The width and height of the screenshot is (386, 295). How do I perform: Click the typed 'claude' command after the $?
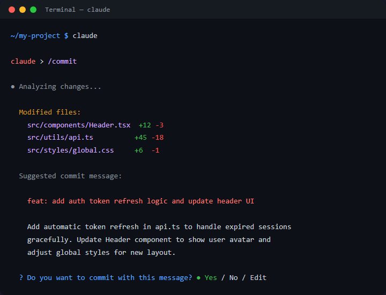click(85, 36)
